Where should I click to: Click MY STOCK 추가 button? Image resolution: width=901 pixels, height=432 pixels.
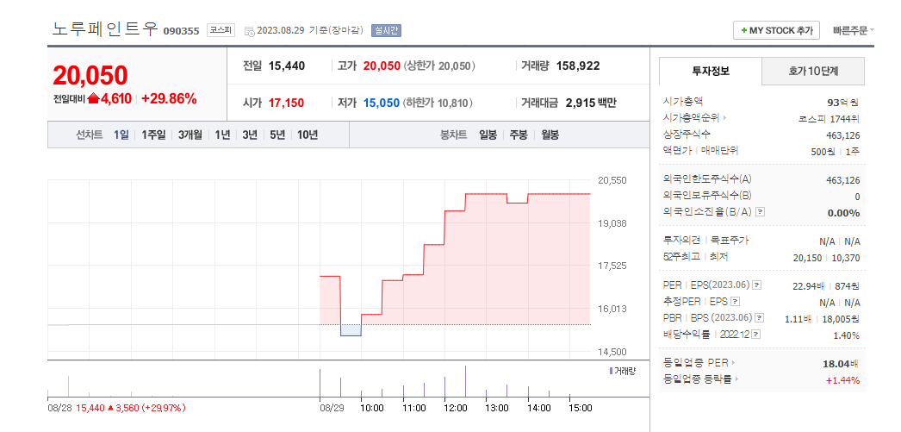point(776,31)
